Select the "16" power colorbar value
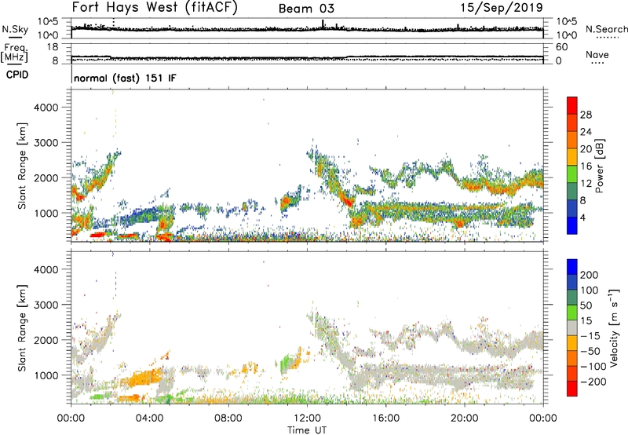This screenshot has width=628, height=435. (x=586, y=166)
